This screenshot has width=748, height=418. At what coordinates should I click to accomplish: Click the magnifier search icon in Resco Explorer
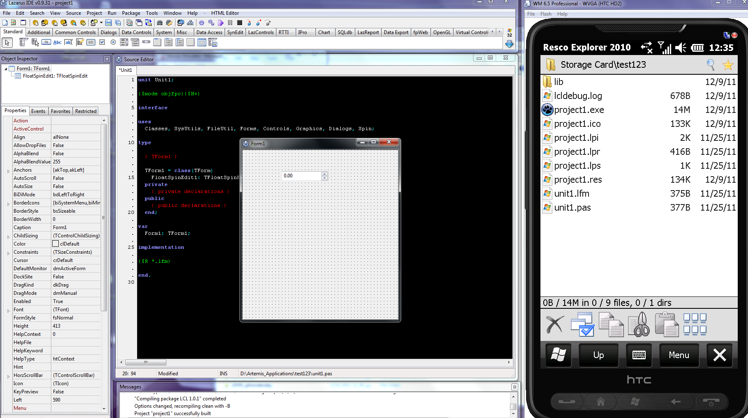click(711, 64)
